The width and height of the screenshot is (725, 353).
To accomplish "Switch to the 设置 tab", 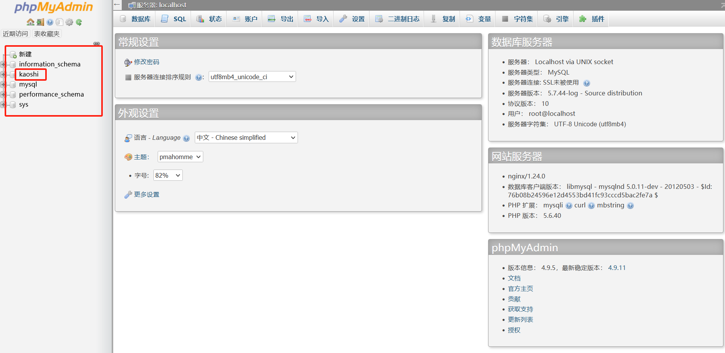I will click(352, 19).
